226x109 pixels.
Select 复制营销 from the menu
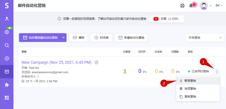pos(198,97)
